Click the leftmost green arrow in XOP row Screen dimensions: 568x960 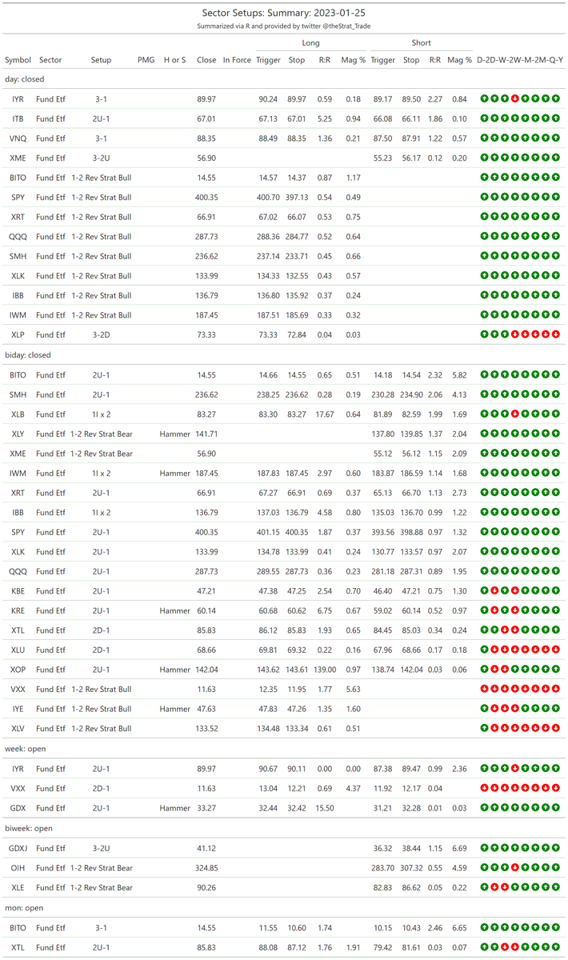[x=485, y=669]
